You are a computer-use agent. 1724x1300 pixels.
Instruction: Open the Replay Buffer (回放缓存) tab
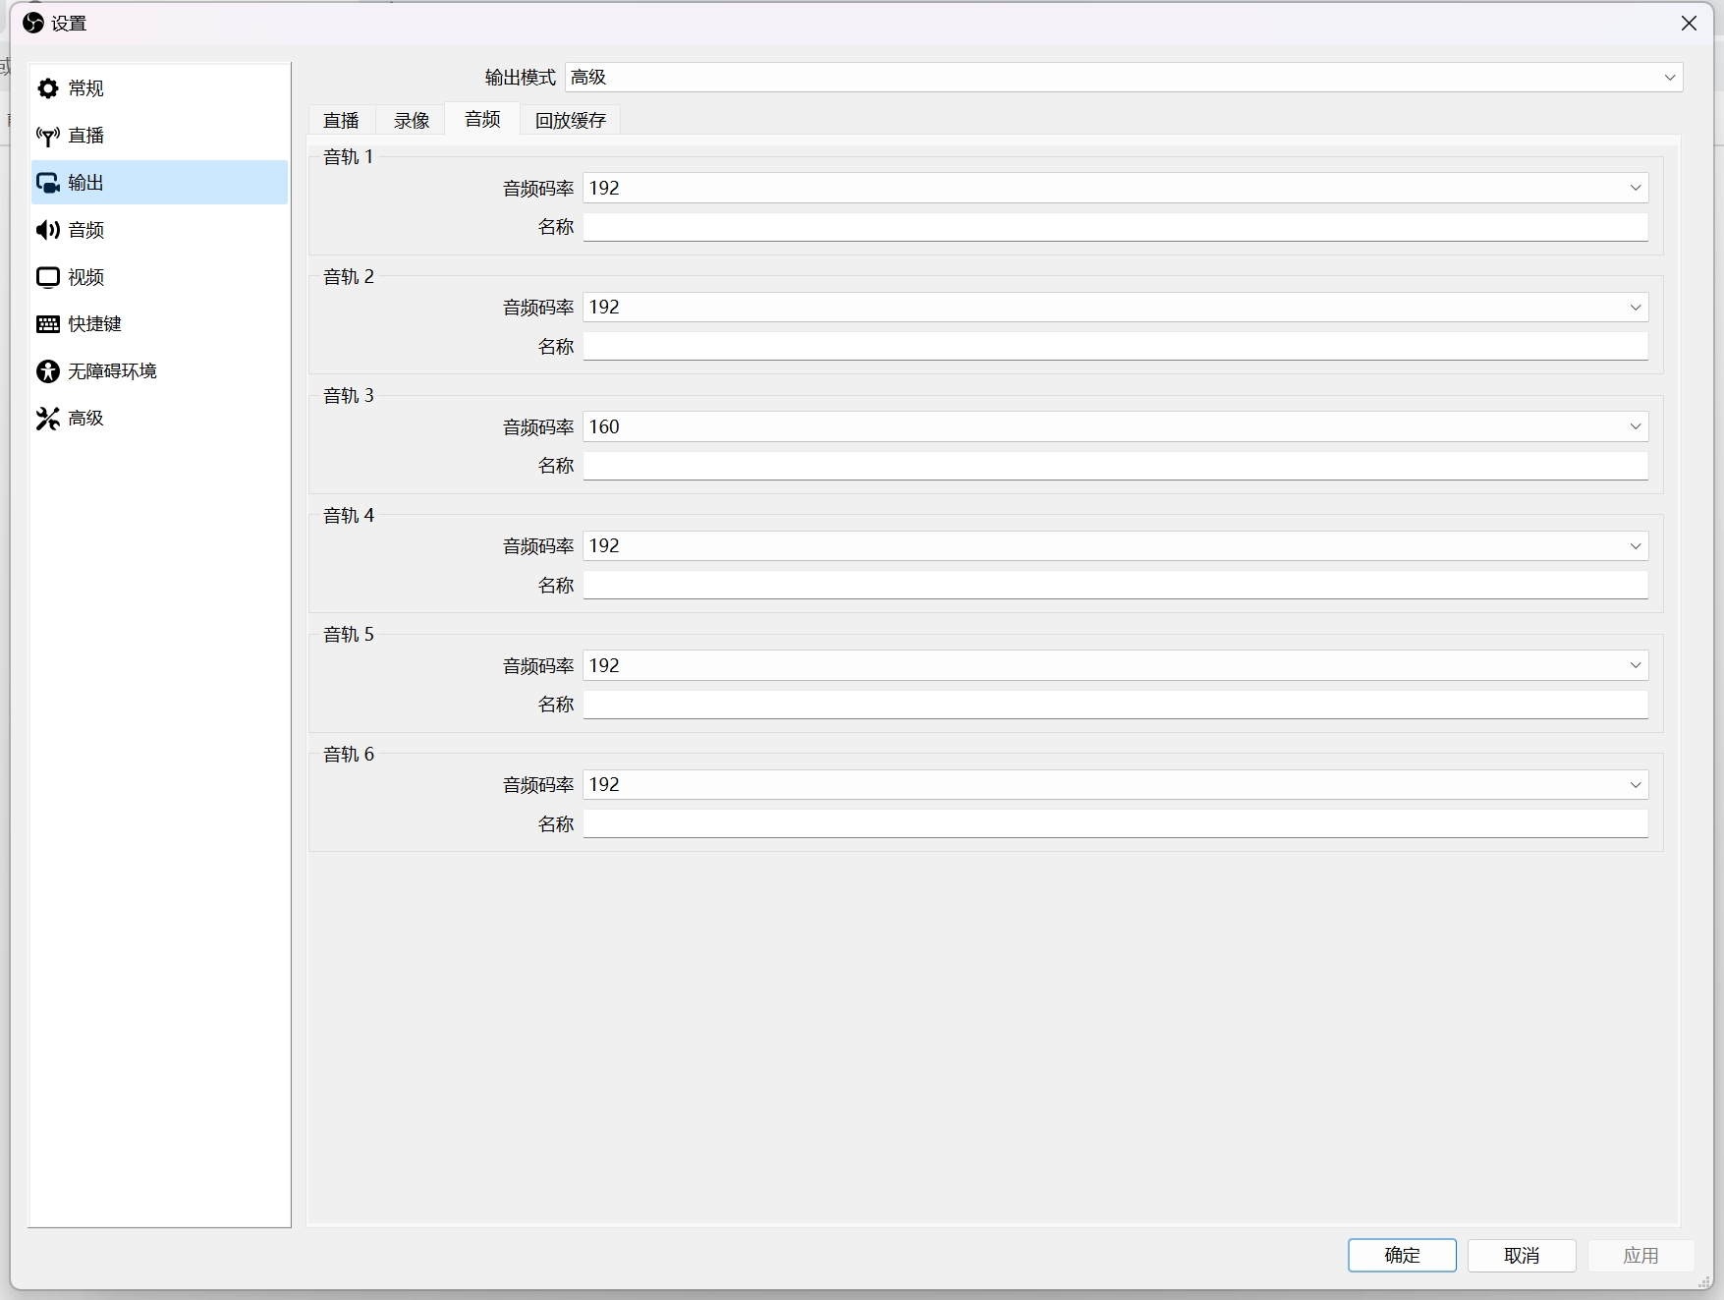[x=570, y=120]
